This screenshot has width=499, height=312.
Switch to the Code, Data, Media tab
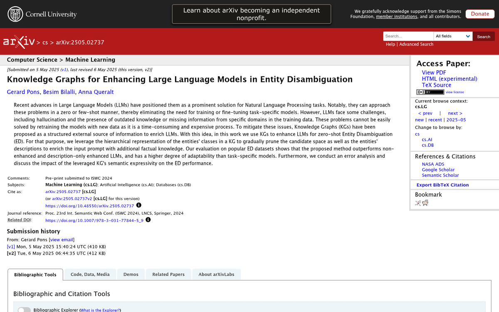point(90,275)
